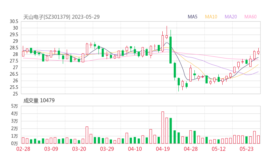The height and width of the screenshot is (157, 264).
Task: Click the 26.5 price axis label
Action: [14, 74]
